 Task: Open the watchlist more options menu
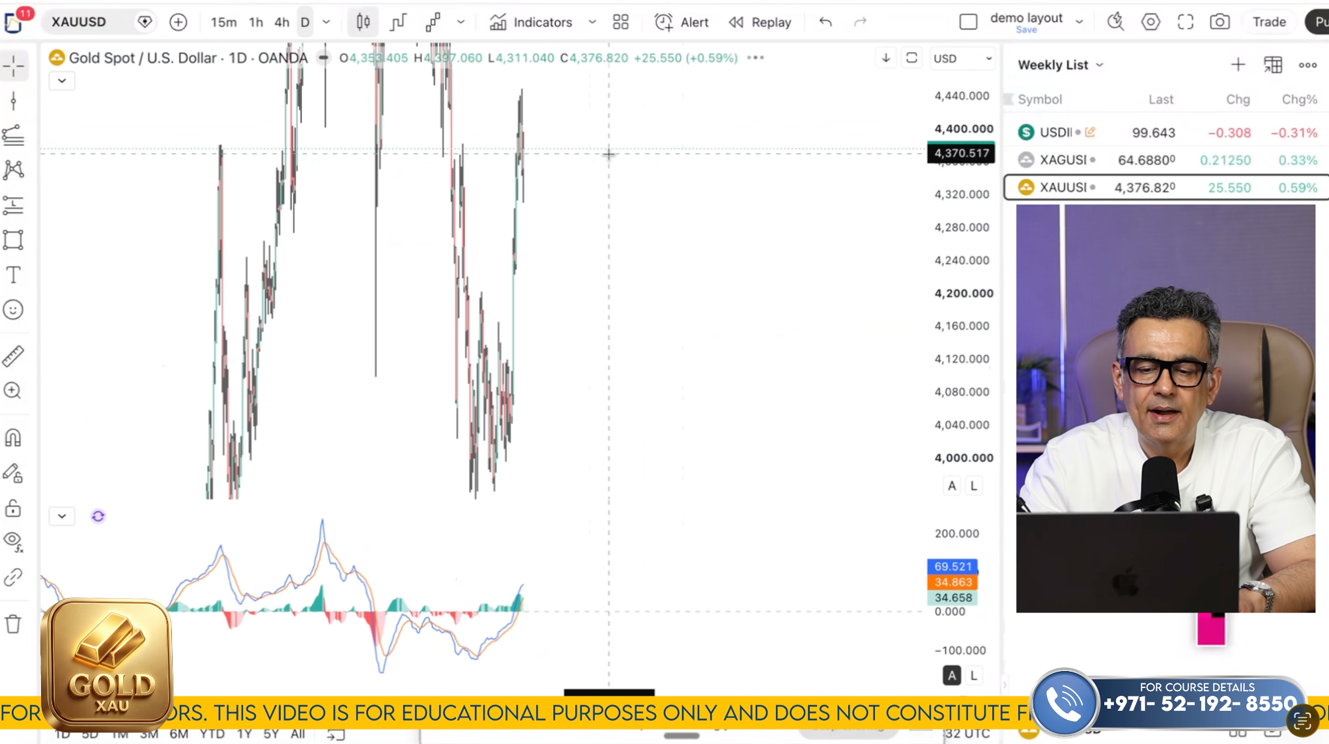(1308, 65)
